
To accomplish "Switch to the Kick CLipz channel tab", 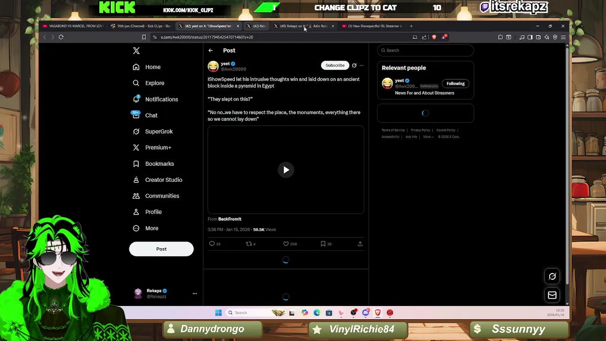I will point(141,26).
